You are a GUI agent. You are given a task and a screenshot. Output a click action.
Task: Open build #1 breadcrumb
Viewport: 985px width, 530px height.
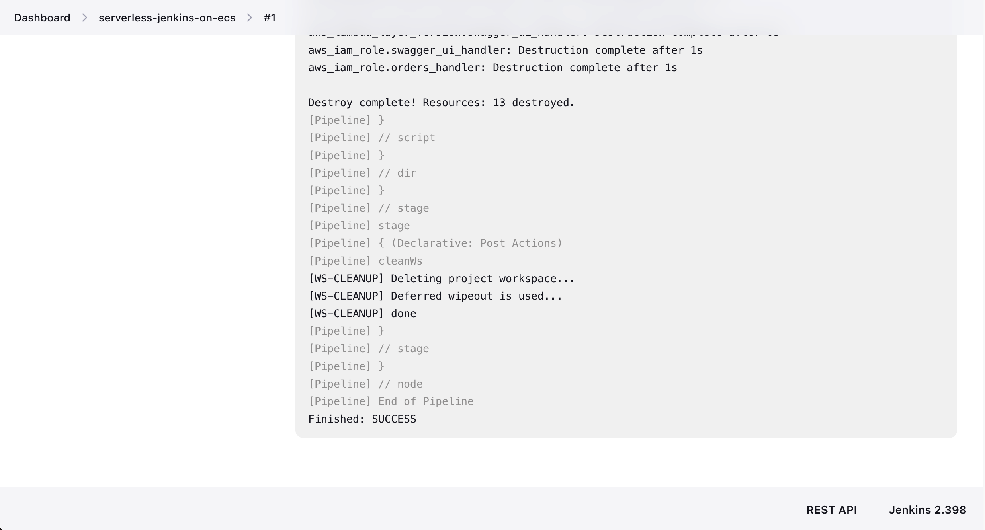pos(270,18)
